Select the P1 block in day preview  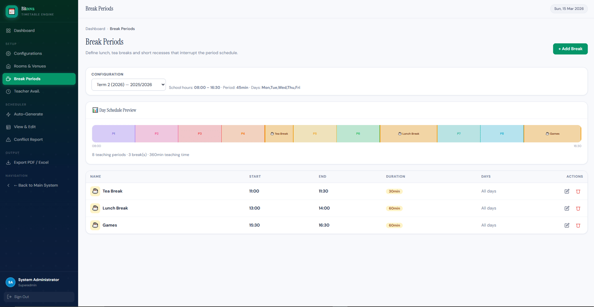(x=114, y=134)
